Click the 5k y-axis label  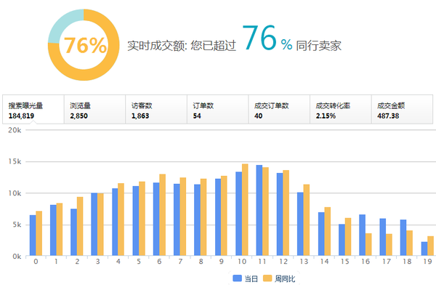[17, 225]
